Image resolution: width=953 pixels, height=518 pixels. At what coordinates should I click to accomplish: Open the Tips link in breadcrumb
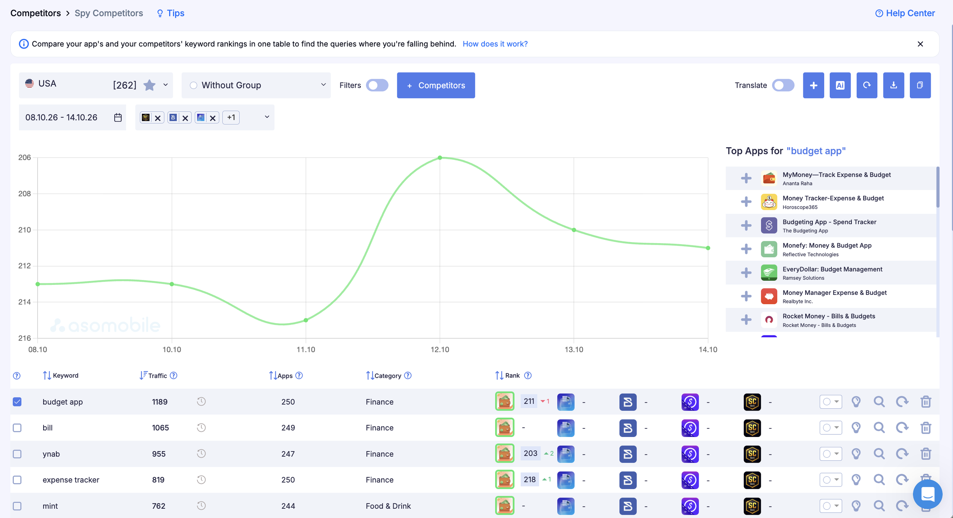(170, 13)
